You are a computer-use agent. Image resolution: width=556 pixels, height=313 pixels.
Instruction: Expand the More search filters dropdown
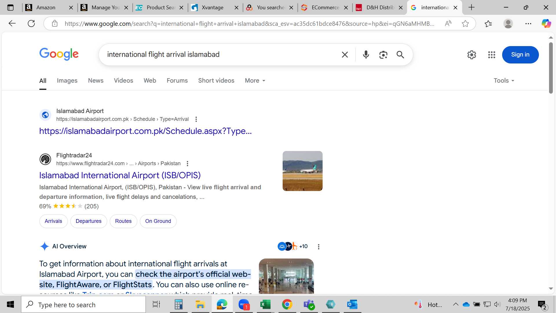coord(255,81)
